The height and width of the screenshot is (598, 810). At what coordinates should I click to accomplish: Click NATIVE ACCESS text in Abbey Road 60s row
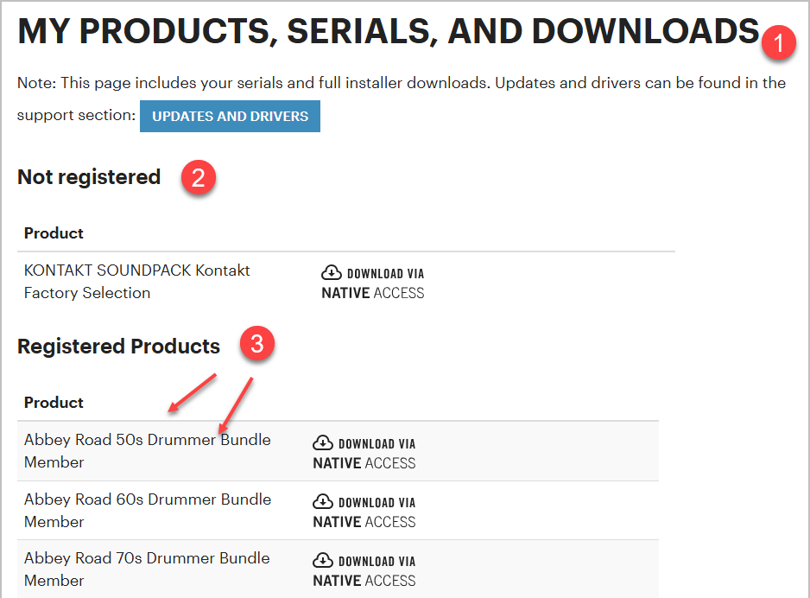pos(364,522)
